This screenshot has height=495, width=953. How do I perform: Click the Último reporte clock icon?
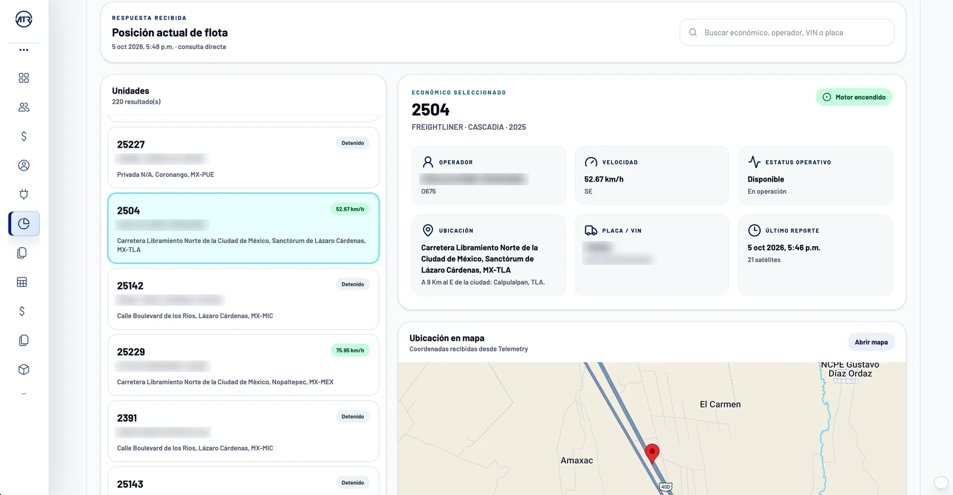pyautogui.click(x=754, y=231)
